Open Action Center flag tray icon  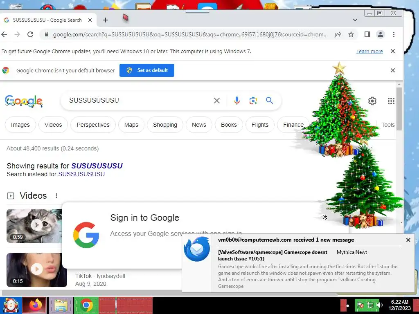(360, 305)
